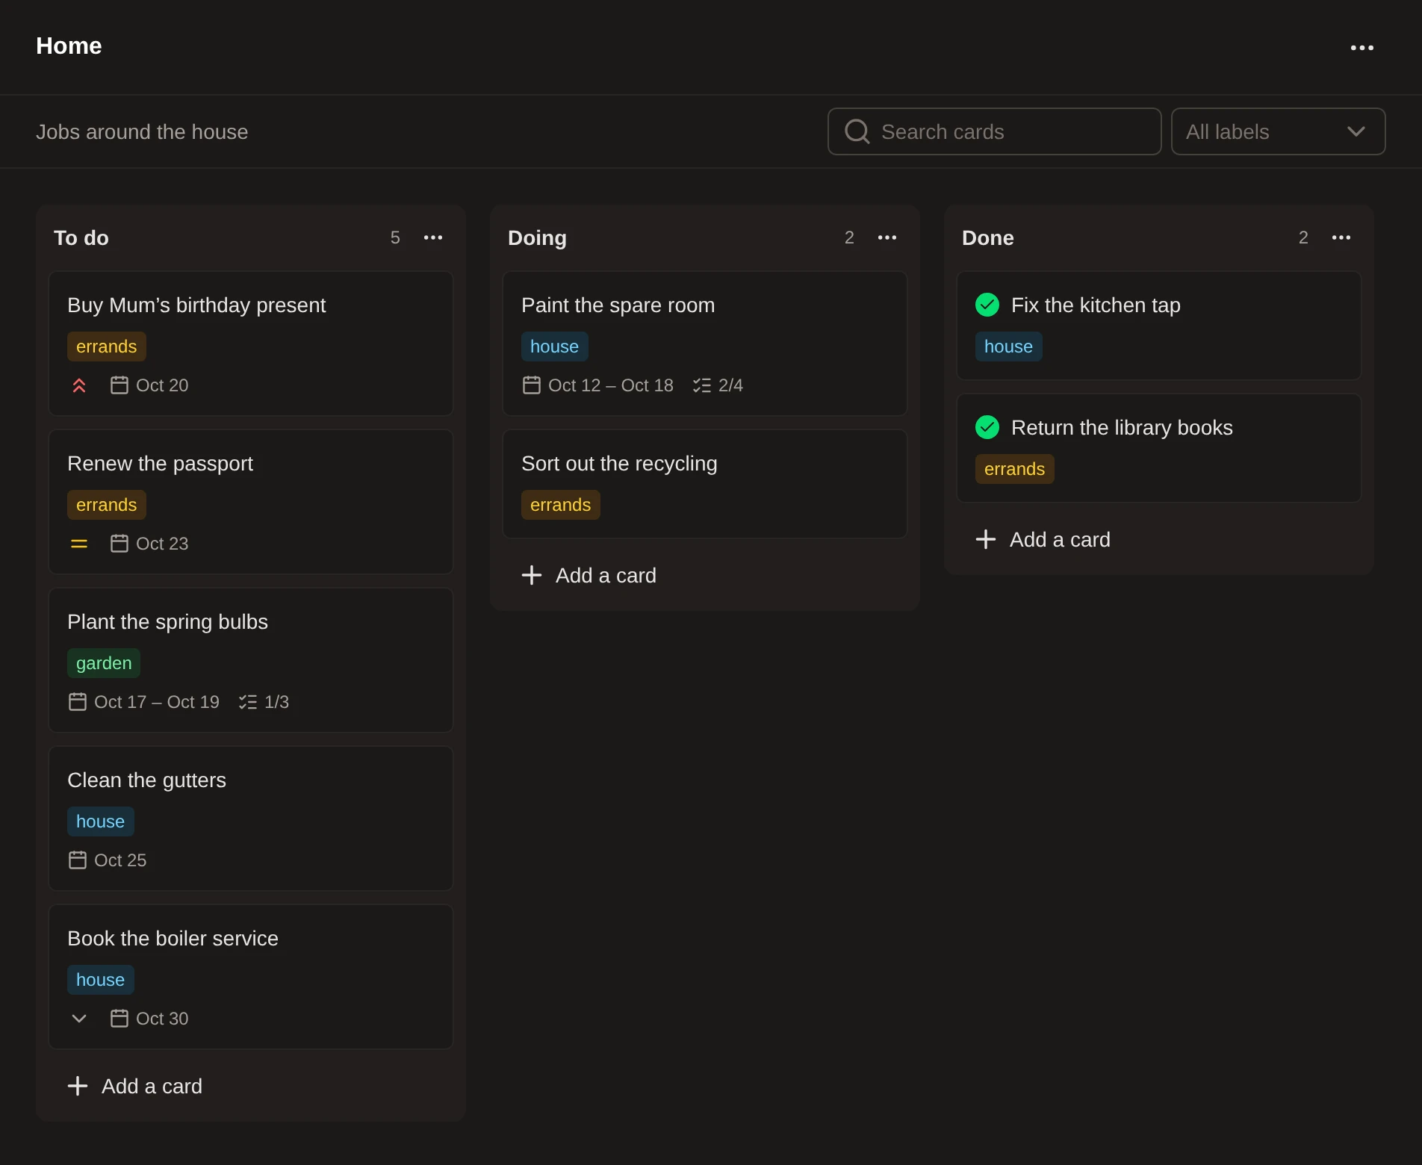Open the Plant the spring bulbs card
This screenshot has height=1165, width=1422.
pyautogui.click(x=251, y=660)
